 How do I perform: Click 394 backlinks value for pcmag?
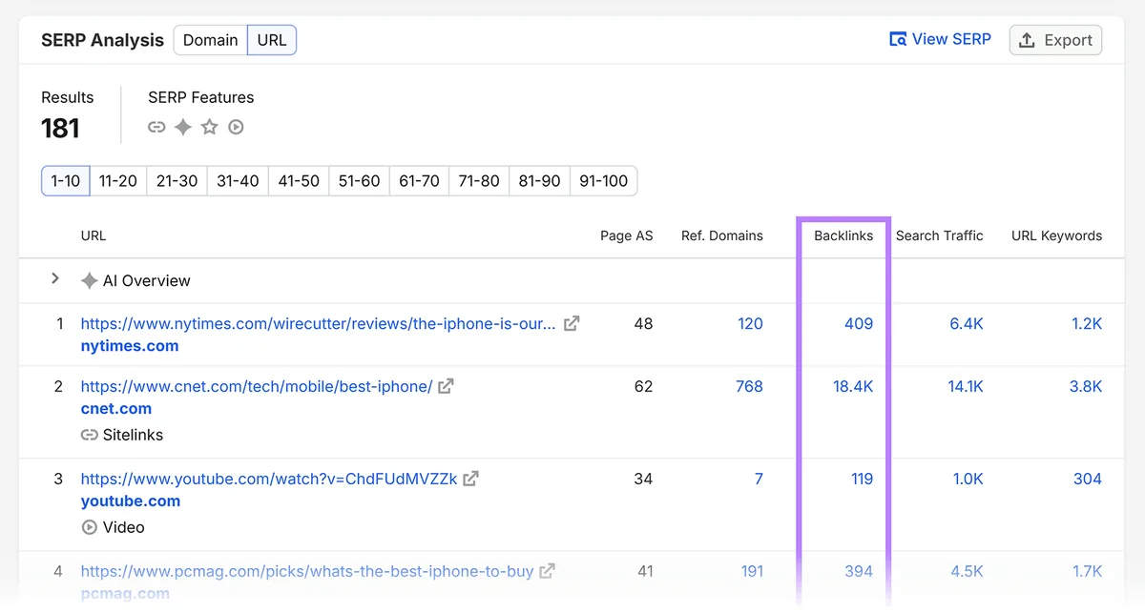(x=859, y=571)
